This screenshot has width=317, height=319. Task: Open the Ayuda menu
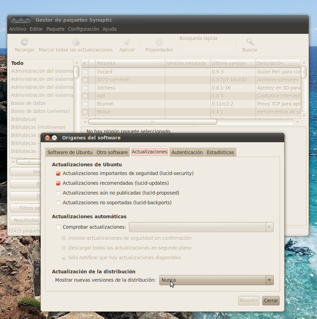click(110, 29)
